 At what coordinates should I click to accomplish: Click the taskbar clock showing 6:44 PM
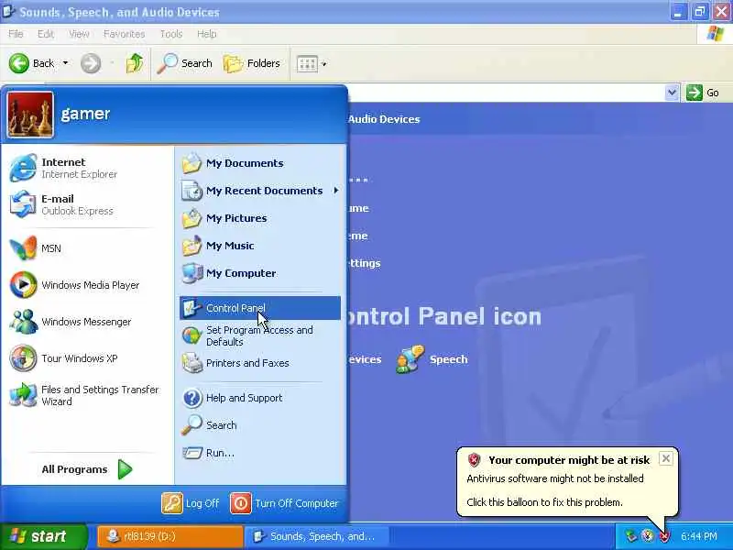pyautogui.click(x=699, y=536)
